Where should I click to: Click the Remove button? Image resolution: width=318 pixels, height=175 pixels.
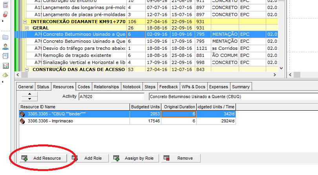pos(181,158)
